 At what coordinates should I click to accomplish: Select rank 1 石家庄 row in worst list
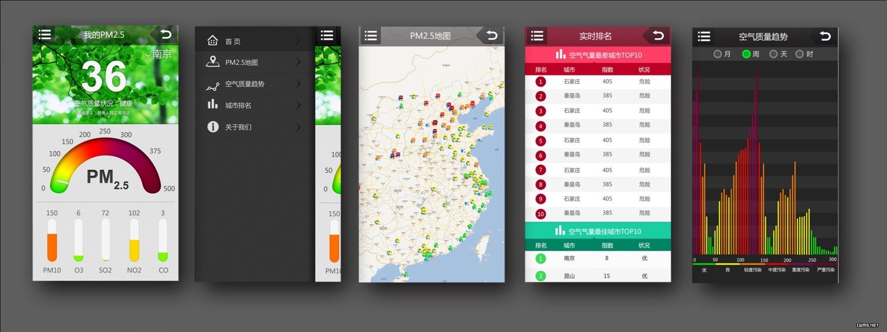[x=597, y=81]
